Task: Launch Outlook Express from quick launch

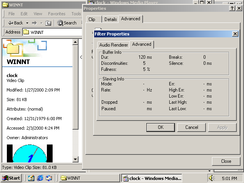Action: [x=49, y=178]
